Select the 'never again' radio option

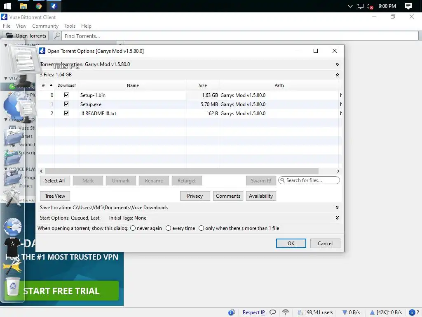pos(133,228)
